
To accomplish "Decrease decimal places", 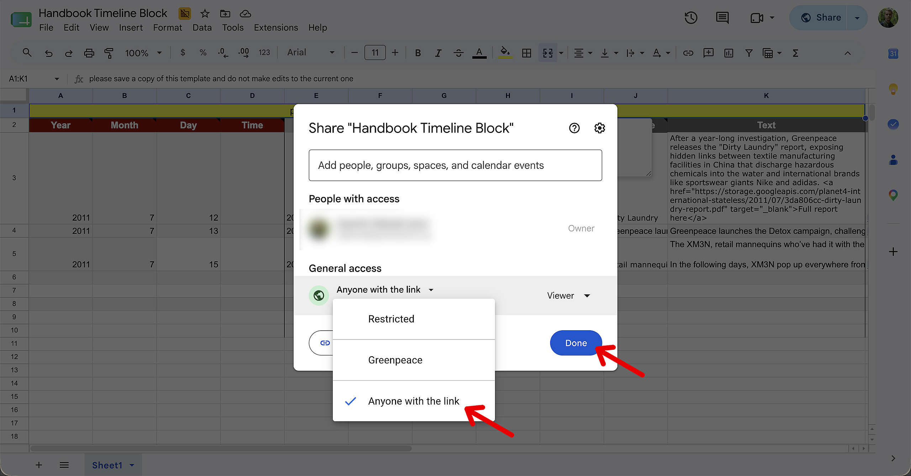I will pyautogui.click(x=223, y=53).
